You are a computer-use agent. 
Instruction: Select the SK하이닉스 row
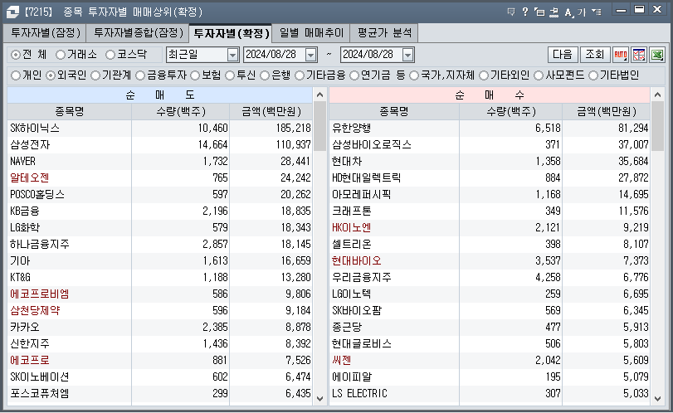(159, 129)
